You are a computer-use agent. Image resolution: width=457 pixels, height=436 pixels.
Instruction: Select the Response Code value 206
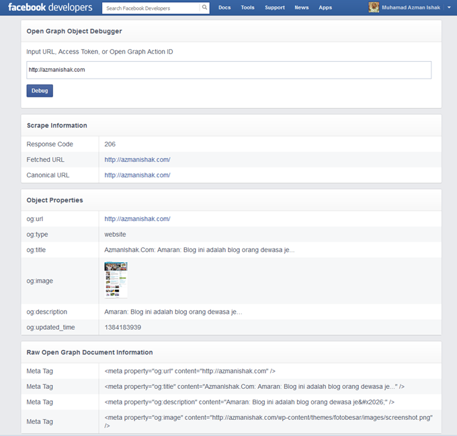pos(110,144)
